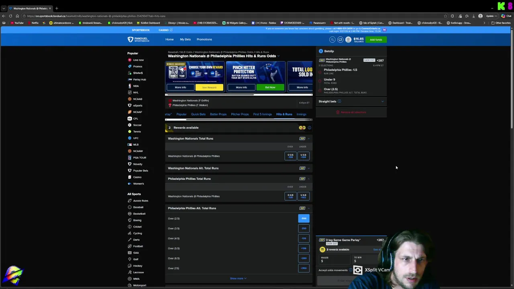Switch to the First 5 Innings tab
The height and width of the screenshot is (289, 514).
(x=262, y=114)
